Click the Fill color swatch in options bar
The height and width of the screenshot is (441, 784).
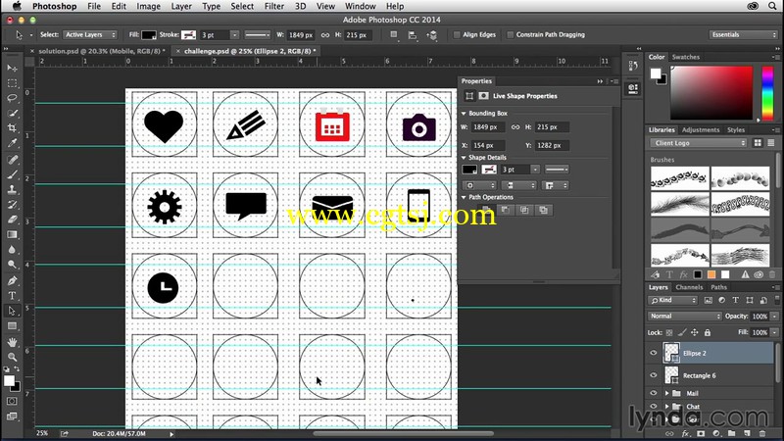[x=149, y=35]
